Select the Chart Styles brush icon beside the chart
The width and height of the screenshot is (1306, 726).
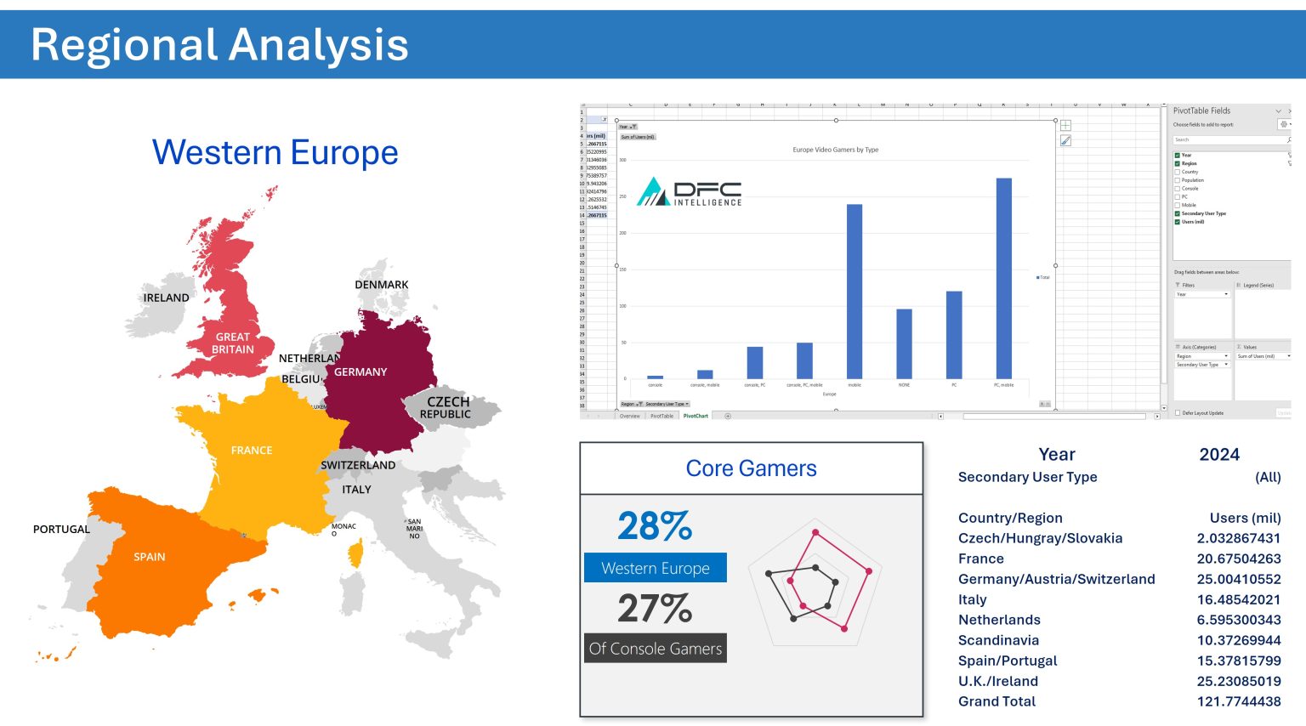click(x=1065, y=141)
